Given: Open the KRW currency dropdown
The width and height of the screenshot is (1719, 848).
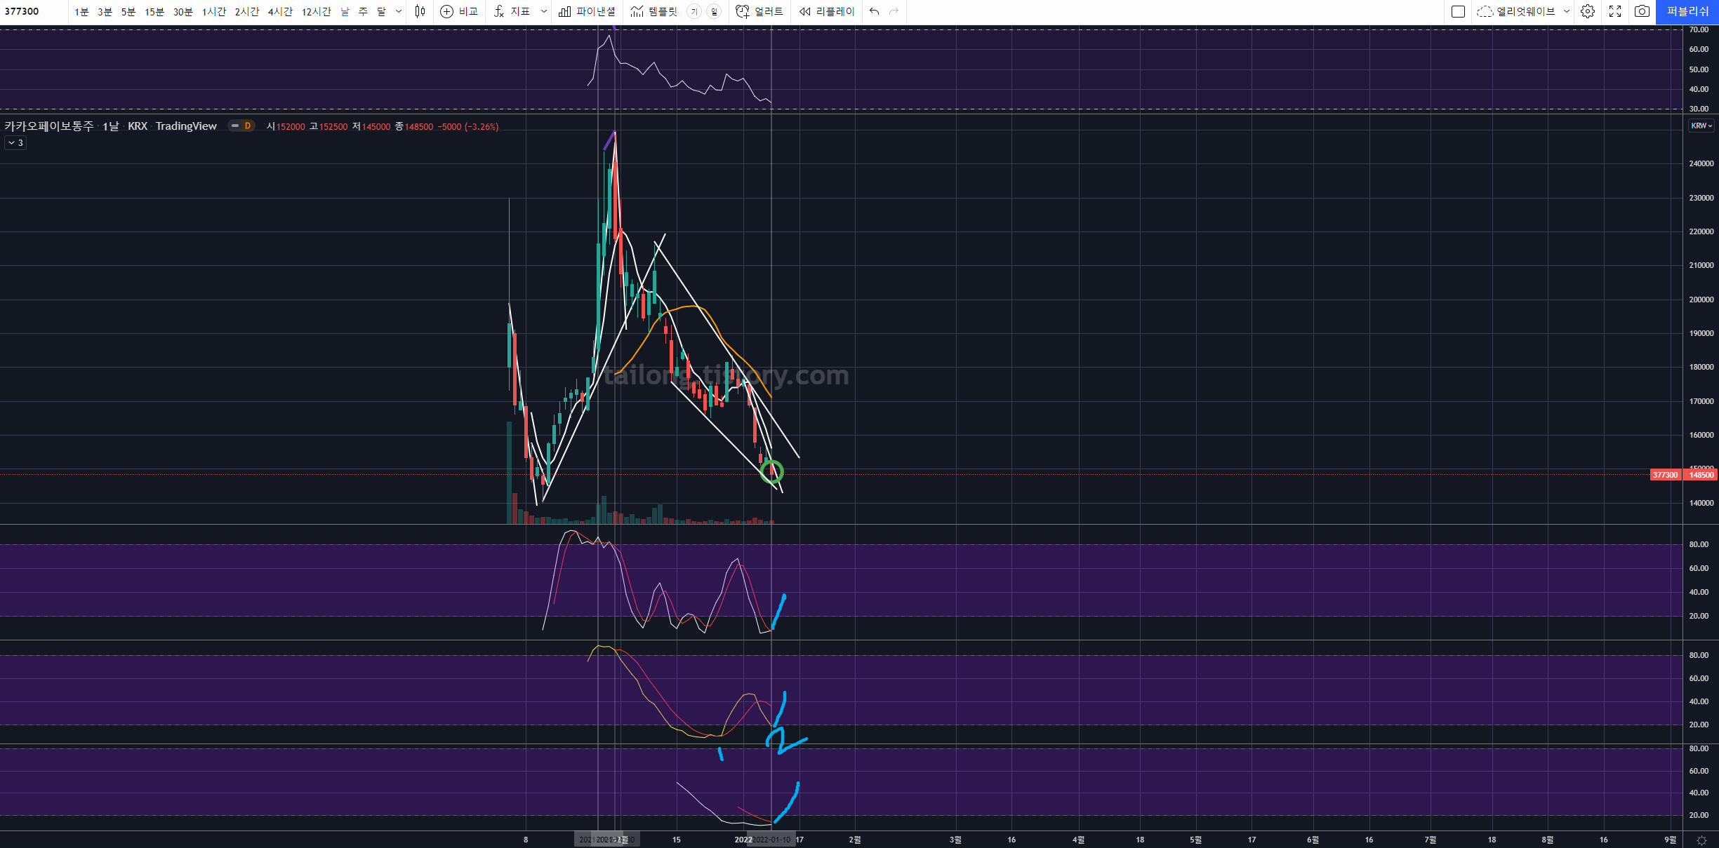Looking at the screenshot, I should (x=1701, y=126).
